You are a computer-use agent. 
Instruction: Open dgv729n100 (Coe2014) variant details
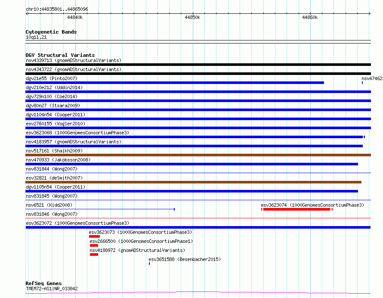coord(52,96)
